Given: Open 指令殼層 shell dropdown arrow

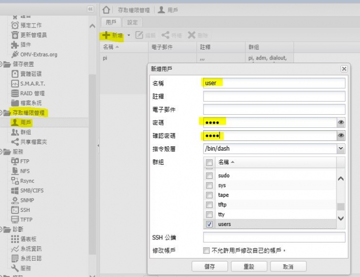Looking at the screenshot, I should [x=341, y=148].
